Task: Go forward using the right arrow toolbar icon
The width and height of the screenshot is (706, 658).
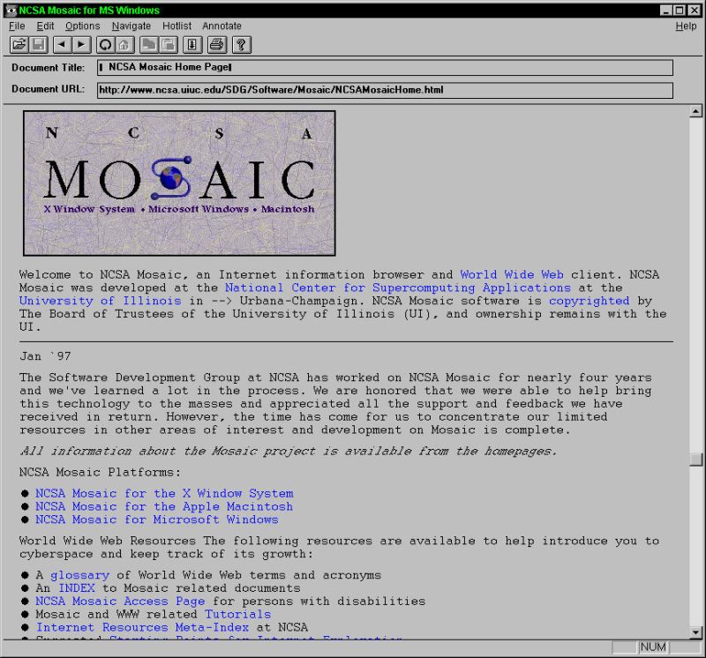Action: tap(80, 45)
